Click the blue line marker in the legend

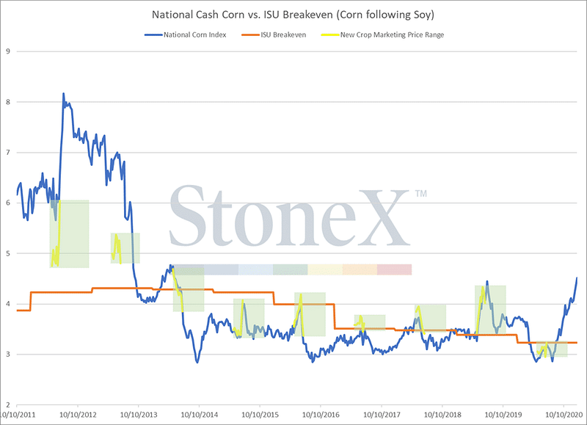(154, 35)
